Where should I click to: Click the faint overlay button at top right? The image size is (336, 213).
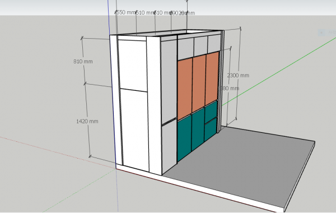point(327,33)
